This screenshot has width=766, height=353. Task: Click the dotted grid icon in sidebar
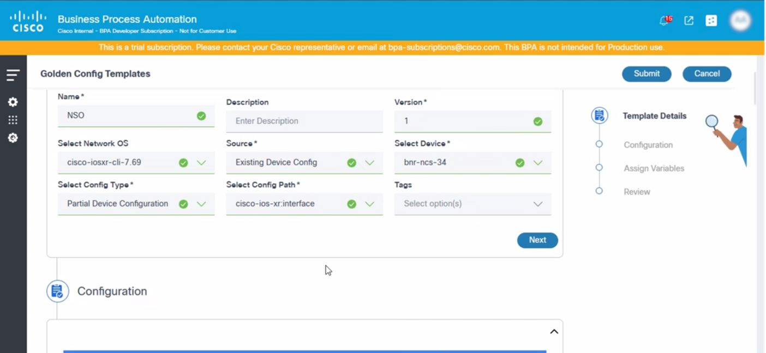13,120
